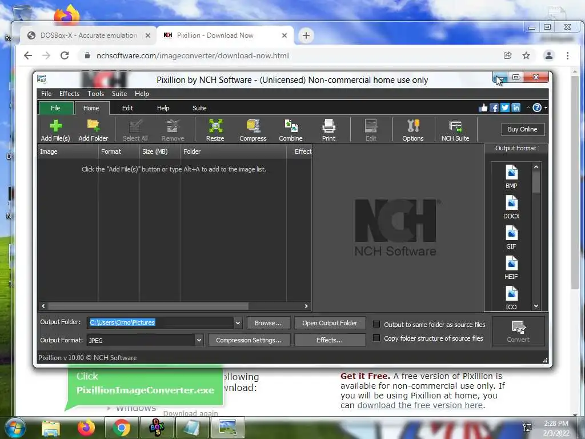Click the Add Folder toolbar icon

click(93, 130)
